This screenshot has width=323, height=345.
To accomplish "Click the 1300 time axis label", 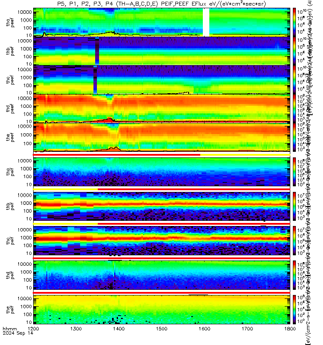I will [x=76, y=329].
